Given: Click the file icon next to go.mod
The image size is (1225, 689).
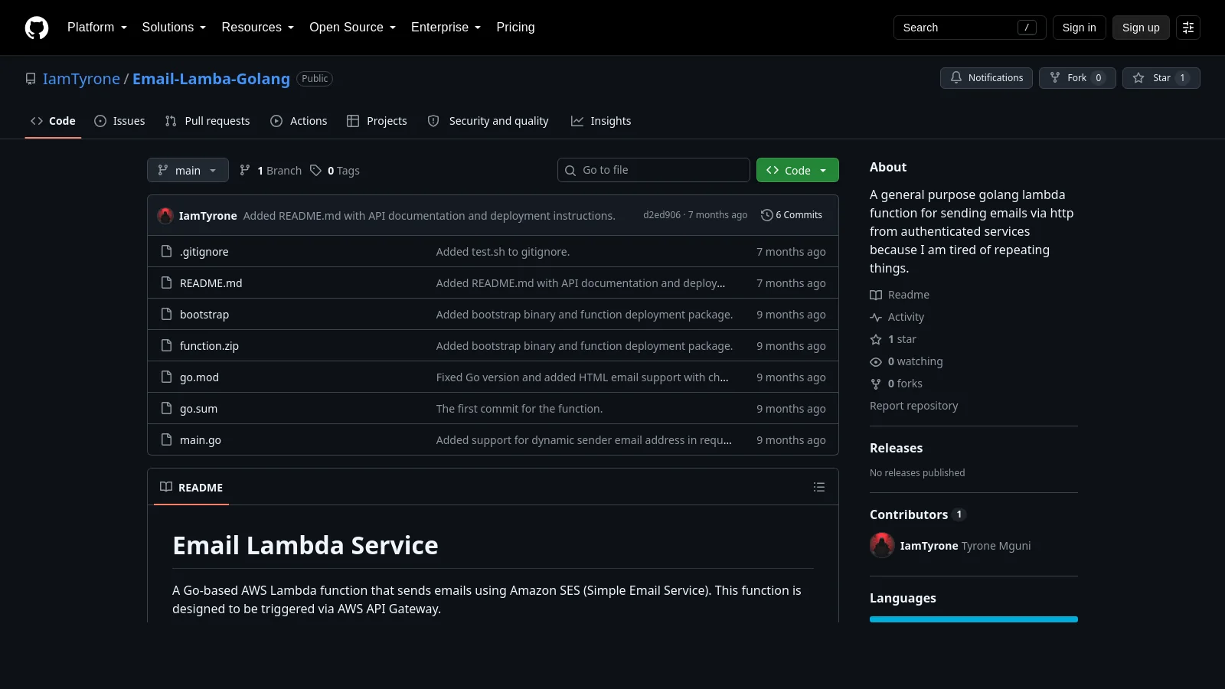Looking at the screenshot, I should [x=166, y=377].
